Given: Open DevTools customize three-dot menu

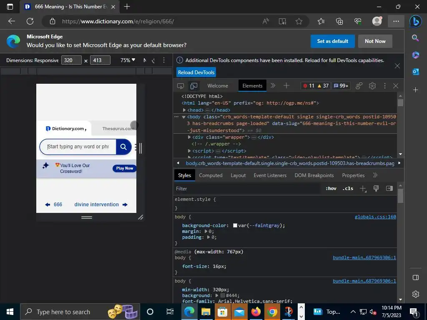Looking at the screenshot, I should [x=384, y=86].
